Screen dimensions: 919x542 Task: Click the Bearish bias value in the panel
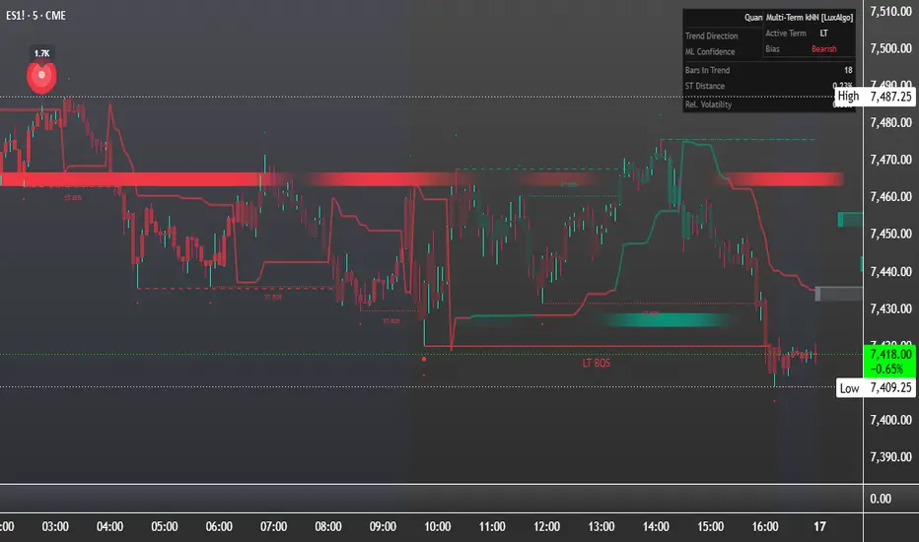[823, 49]
